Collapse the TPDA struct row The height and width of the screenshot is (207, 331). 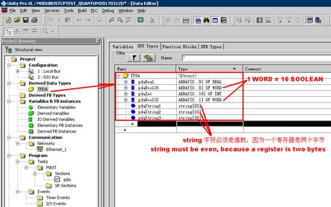(118, 76)
